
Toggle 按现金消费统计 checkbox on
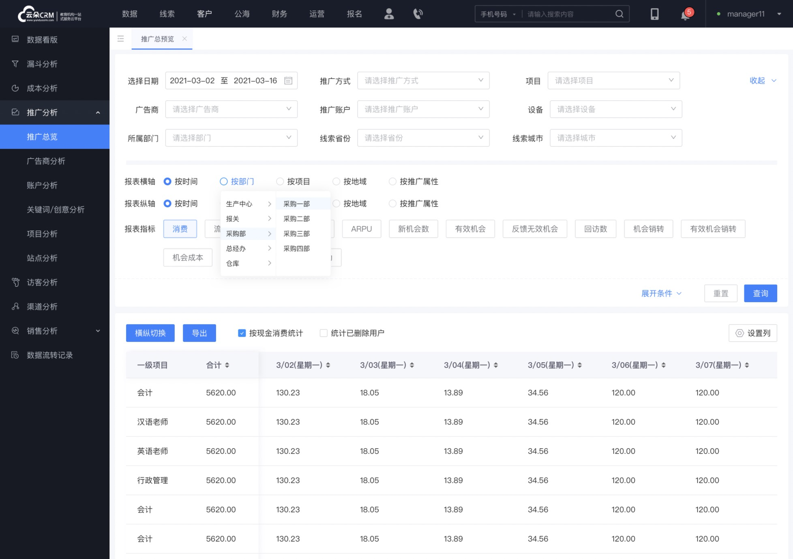tap(242, 333)
